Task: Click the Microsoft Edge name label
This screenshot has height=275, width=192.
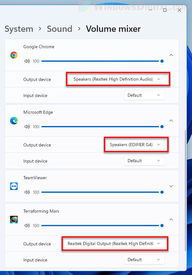Action: (x=38, y=112)
